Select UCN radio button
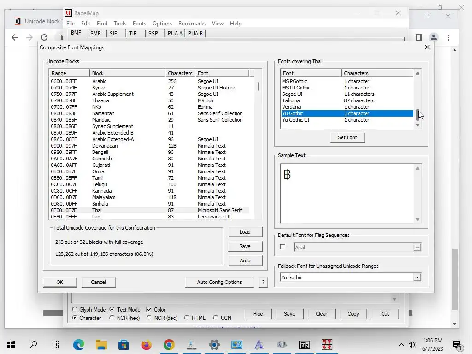Image resolution: width=472 pixels, height=354 pixels. pyautogui.click(x=215, y=318)
